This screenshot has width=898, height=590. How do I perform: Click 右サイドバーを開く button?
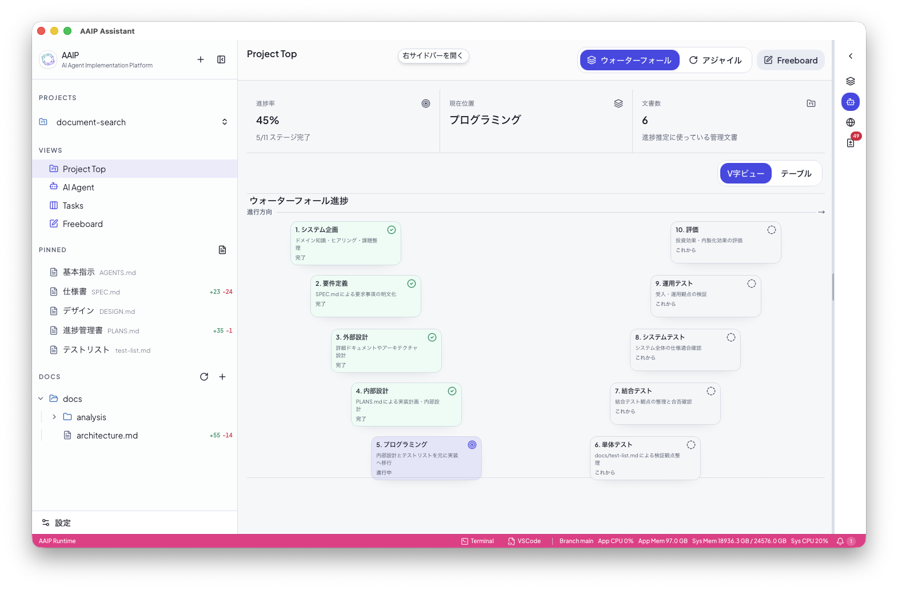(433, 55)
